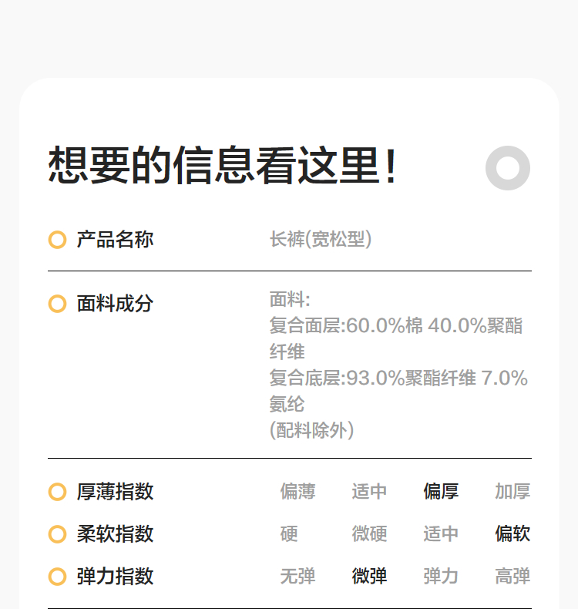The height and width of the screenshot is (609, 578).
Task: Click the yellow circle beside 弹力指数
Action: point(57,577)
